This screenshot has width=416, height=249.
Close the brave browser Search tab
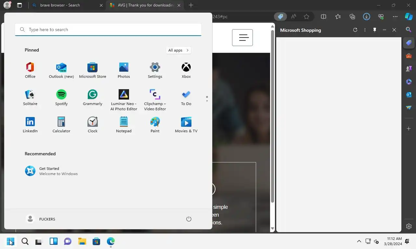[101, 5]
